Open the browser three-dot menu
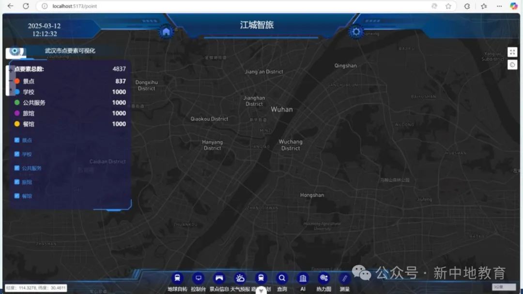The image size is (523, 294). point(499,6)
